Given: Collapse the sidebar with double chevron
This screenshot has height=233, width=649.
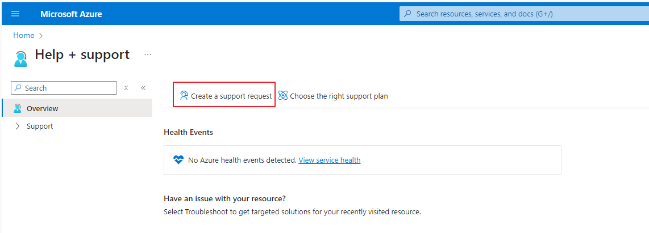Looking at the screenshot, I should click(143, 88).
